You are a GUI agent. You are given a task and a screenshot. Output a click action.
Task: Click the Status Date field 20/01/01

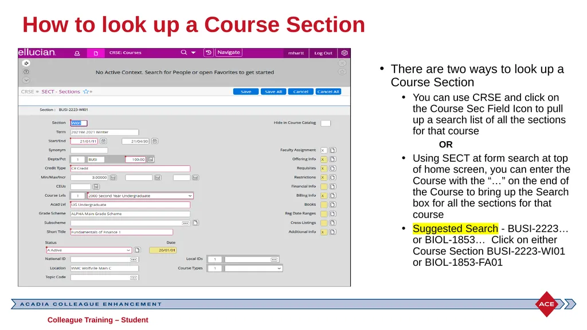[x=163, y=250]
